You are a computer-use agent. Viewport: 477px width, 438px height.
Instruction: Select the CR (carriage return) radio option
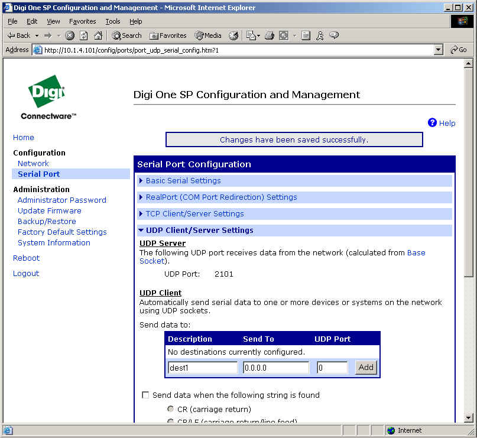[171, 409]
